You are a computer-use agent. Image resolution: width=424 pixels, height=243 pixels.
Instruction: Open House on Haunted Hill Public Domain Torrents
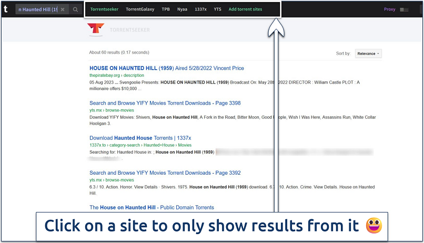point(152,207)
